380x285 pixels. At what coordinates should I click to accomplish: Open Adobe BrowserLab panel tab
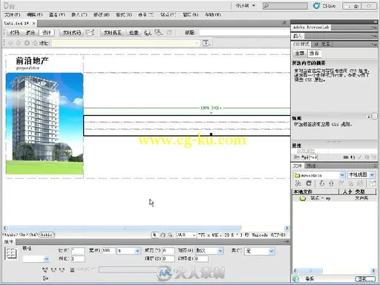point(311,27)
